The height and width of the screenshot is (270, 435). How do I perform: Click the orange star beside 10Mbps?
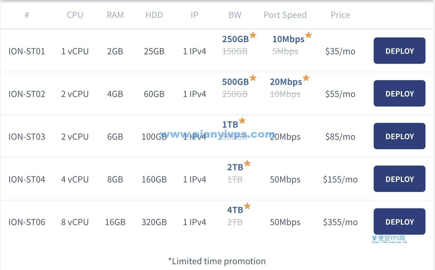point(308,35)
